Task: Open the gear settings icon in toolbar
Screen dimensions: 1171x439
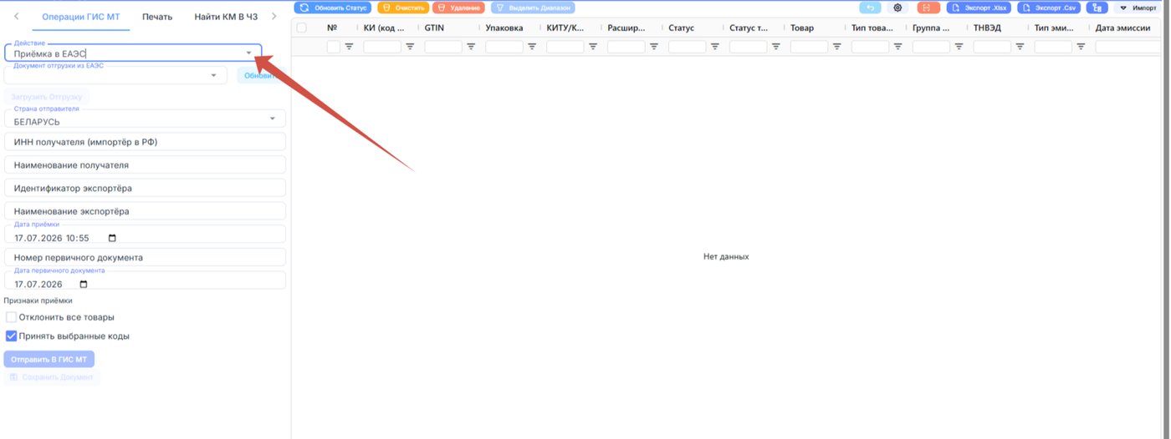Action: (898, 8)
